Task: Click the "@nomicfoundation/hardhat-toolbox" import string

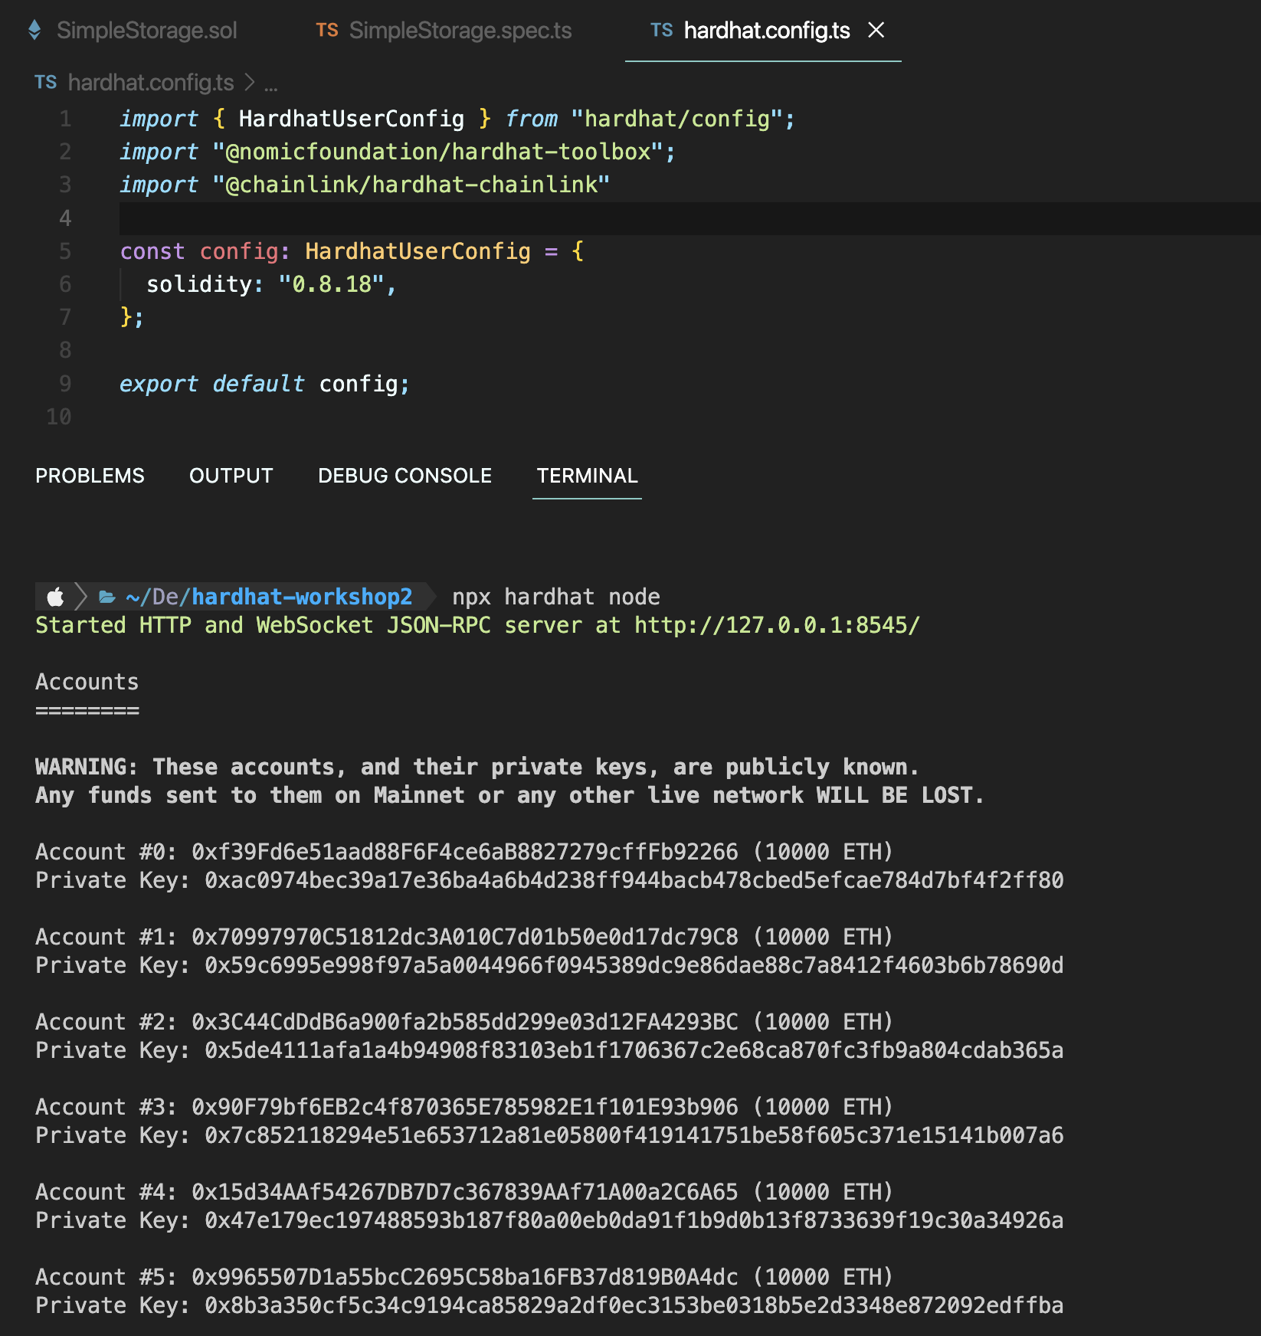Action: [x=437, y=152]
